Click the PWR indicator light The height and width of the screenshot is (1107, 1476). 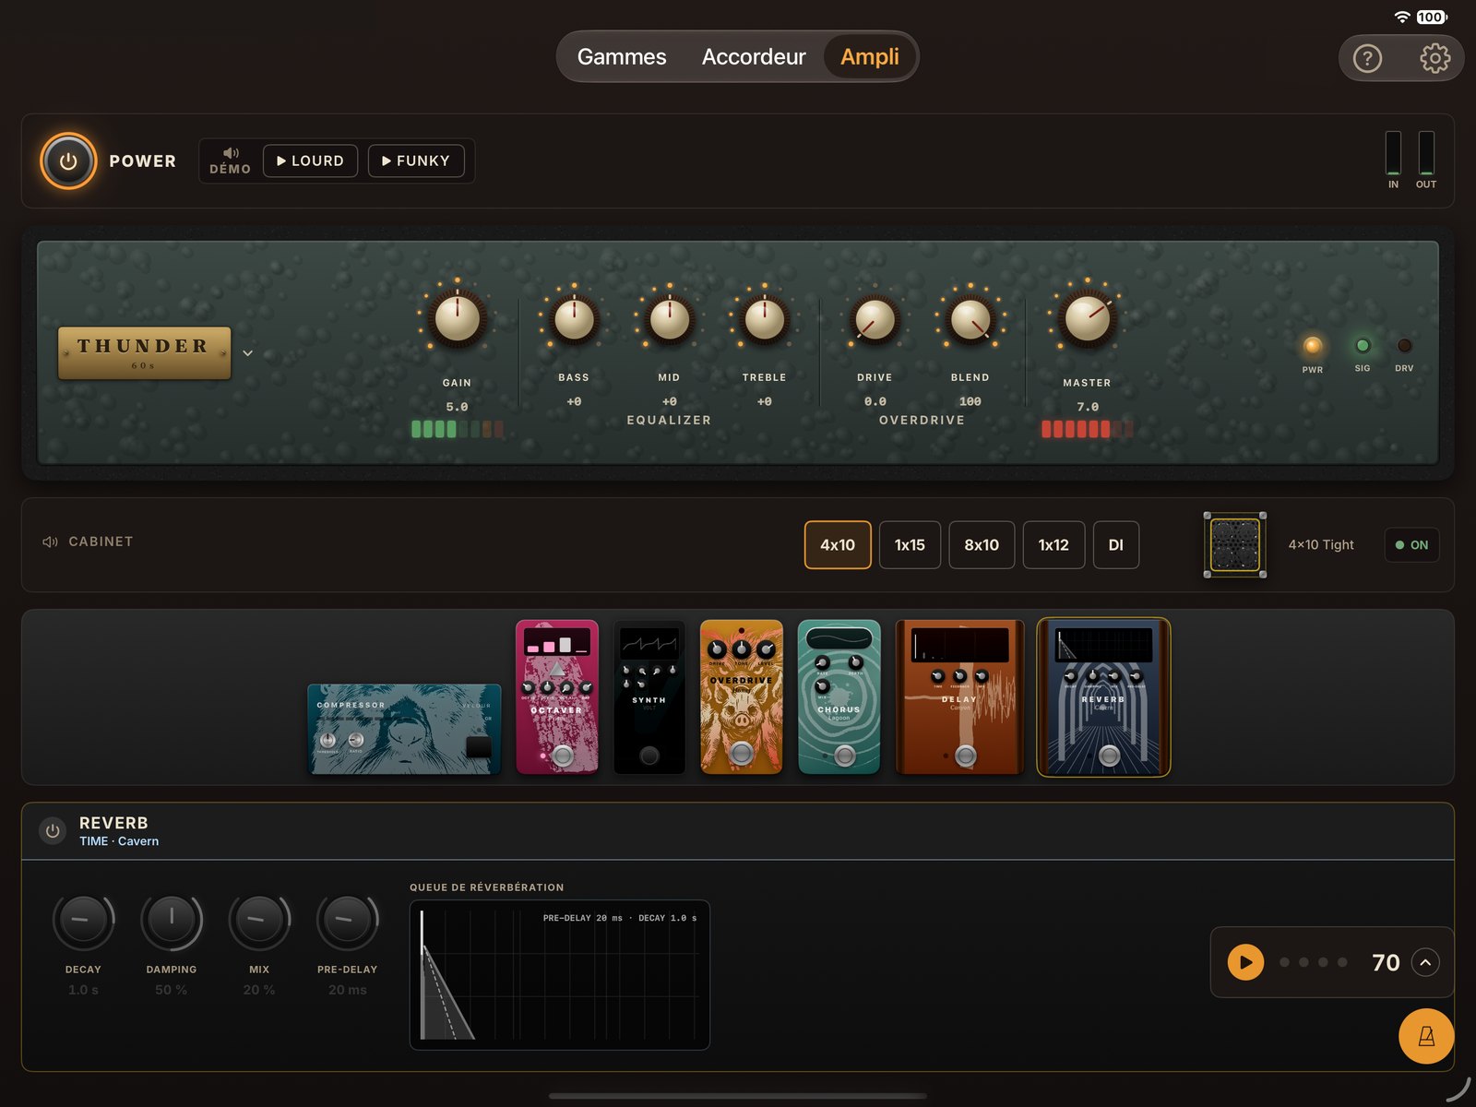[x=1313, y=346]
